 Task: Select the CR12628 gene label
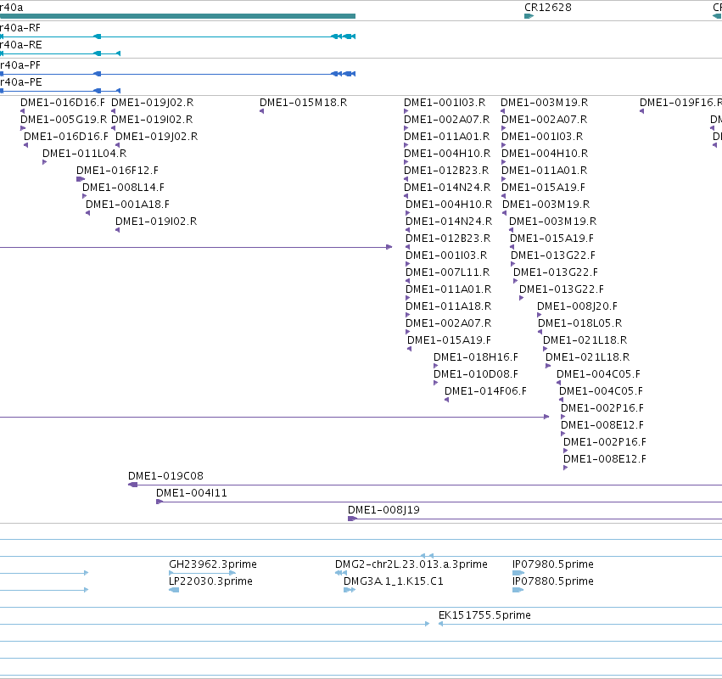[x=548, y=8]
